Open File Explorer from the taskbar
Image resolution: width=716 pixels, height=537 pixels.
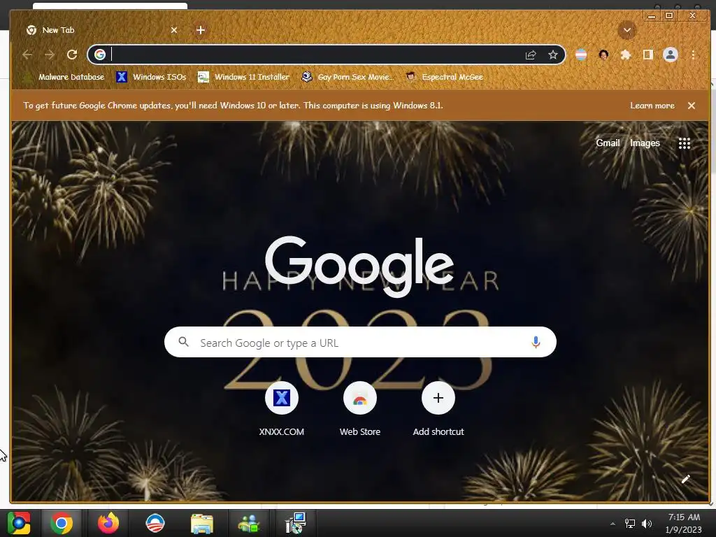(202, 523)
